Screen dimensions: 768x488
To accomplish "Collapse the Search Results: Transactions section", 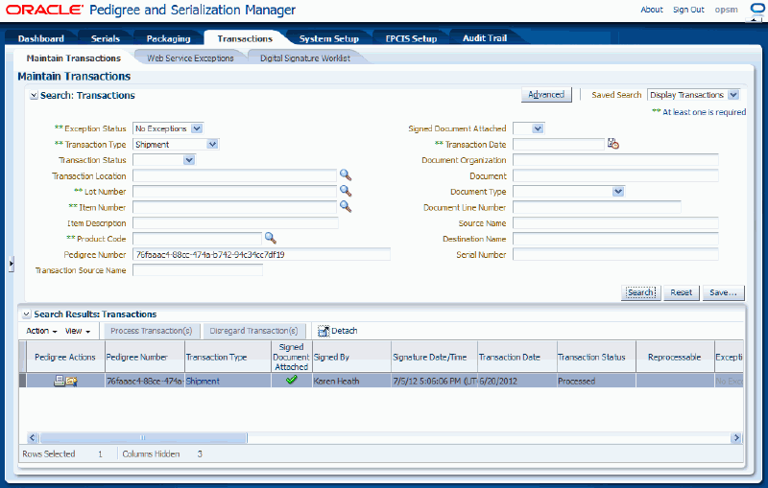I will 27,314.
